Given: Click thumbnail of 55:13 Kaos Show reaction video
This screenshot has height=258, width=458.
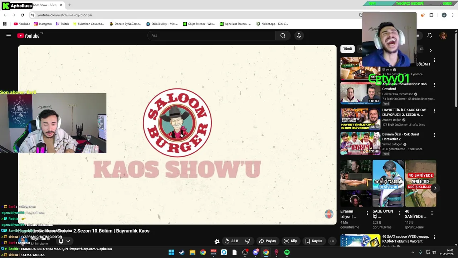Looking at the screenshot, I should point(360,118).
